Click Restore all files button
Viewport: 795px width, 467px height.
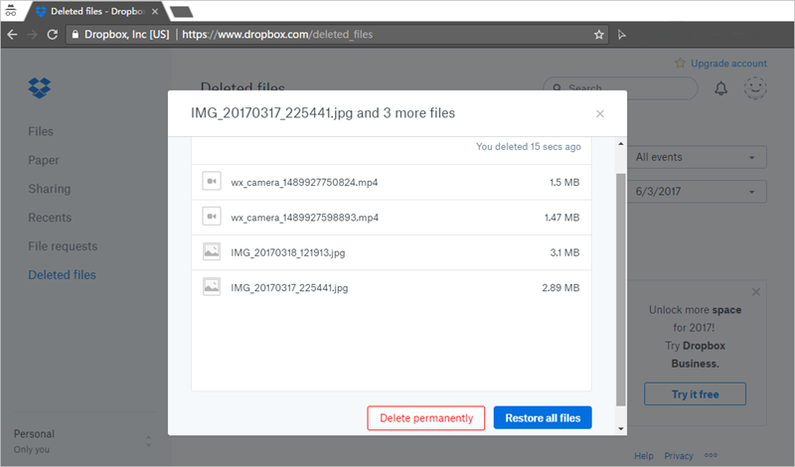point(543,417)
